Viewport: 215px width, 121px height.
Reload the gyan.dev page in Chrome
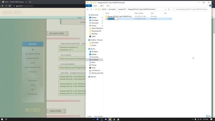(x=10, y=6)
